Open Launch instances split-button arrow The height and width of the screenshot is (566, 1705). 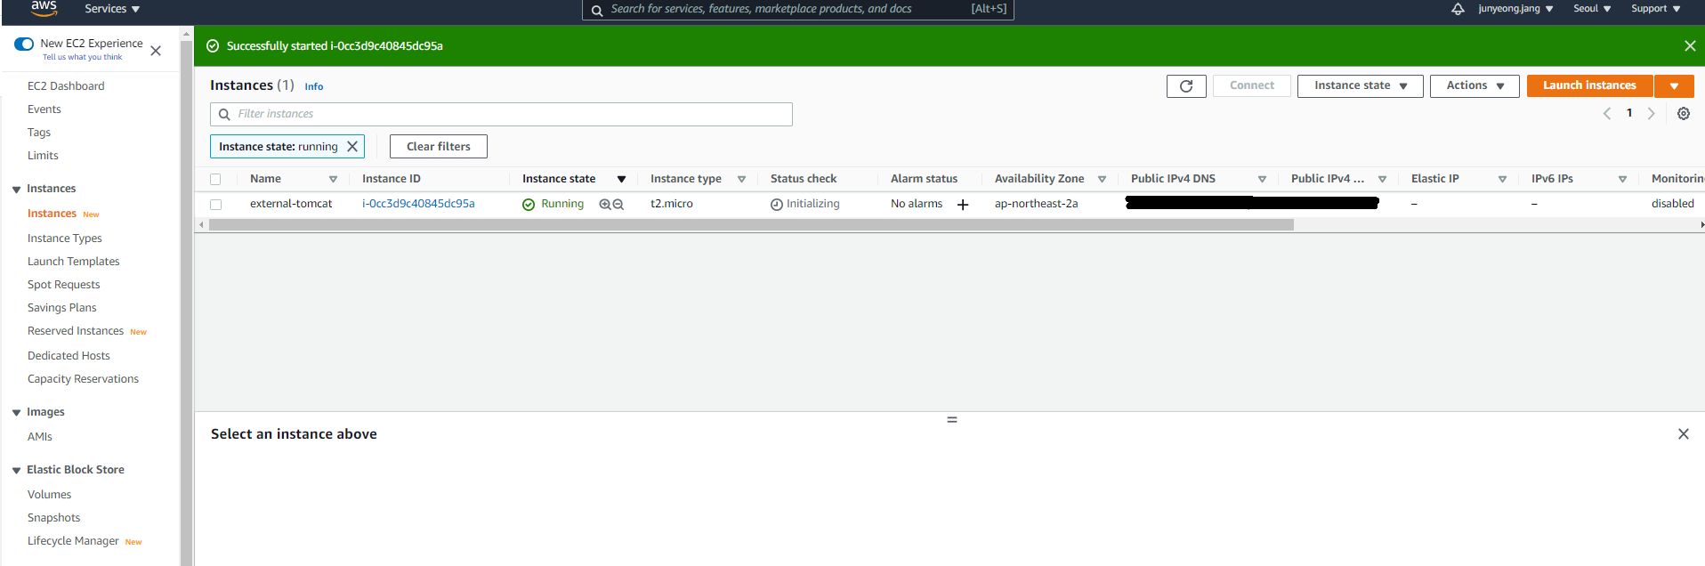click(1674, 86)
